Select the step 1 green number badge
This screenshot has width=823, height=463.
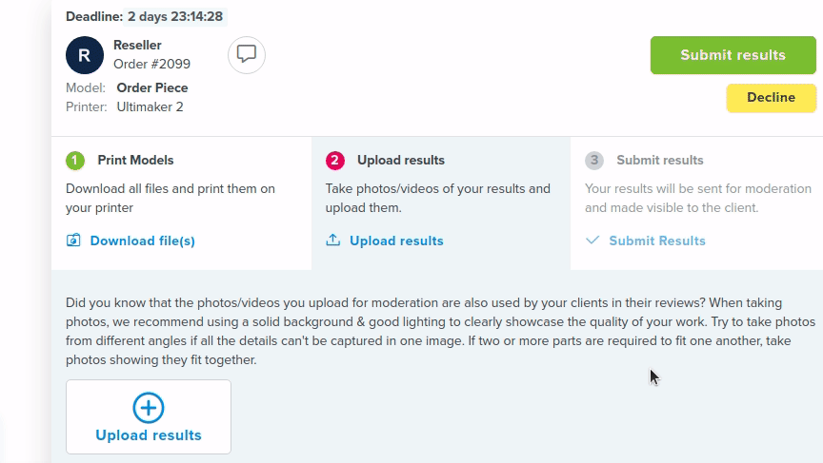pos(75,161)
